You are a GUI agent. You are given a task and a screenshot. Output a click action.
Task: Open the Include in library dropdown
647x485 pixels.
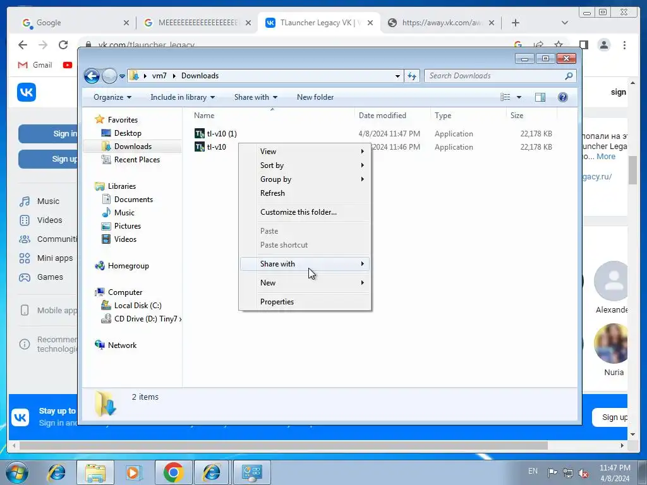click(x=183, y=97)
